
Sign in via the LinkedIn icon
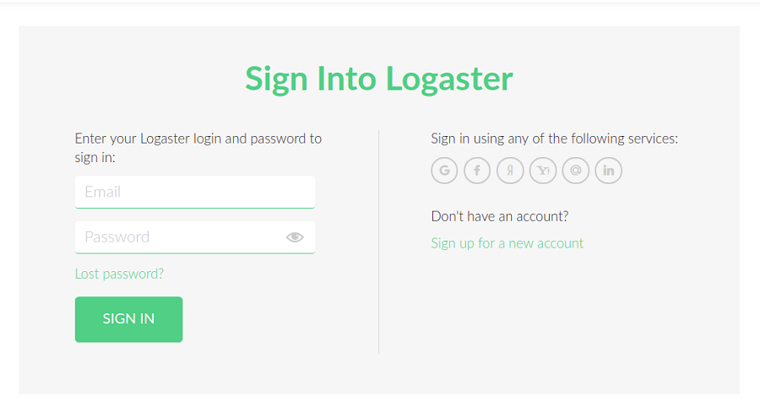[609, 171]
